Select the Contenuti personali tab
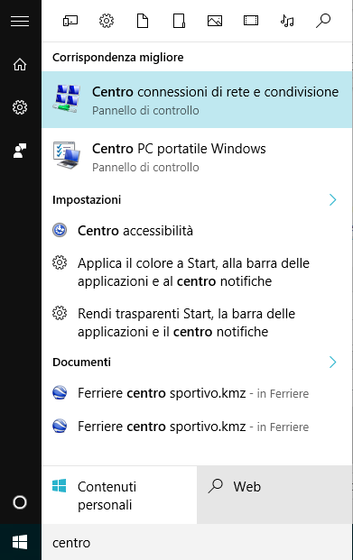The width and height of the screenshot is (353, 560). coord(119,495)
